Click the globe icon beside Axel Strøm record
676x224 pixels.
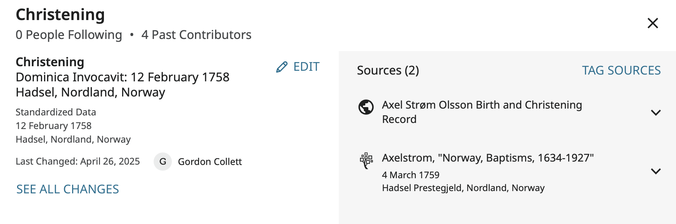coord(366,107)
